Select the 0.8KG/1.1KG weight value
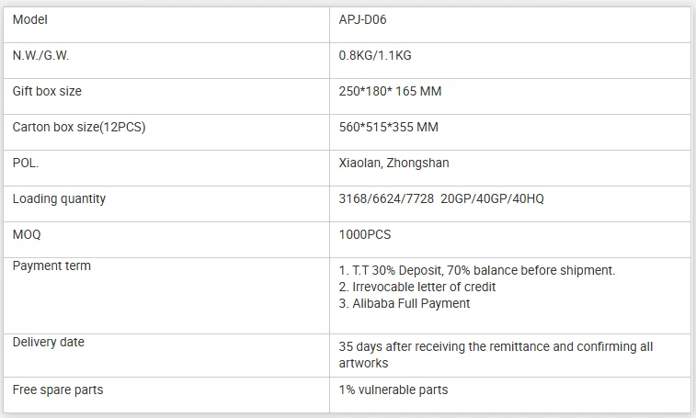 click(x=375, y=55)
